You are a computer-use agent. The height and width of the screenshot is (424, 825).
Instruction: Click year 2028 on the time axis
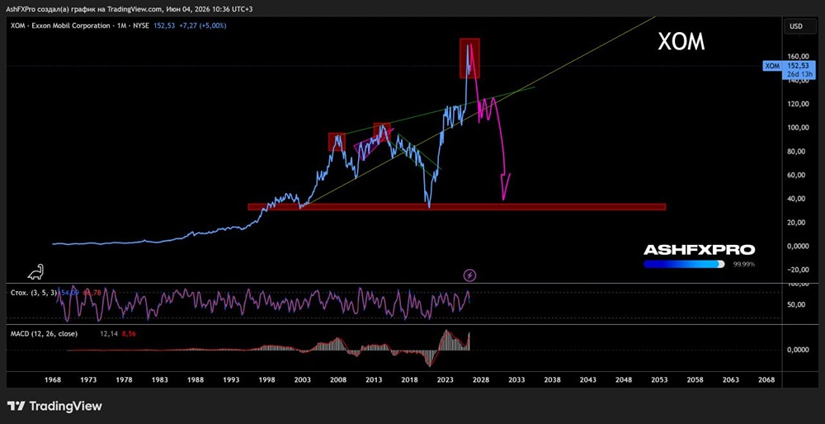tap(480, 379)
